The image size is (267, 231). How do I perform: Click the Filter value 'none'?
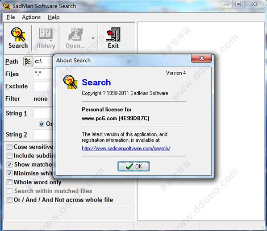pyautogui.click(x=41, y=99)
